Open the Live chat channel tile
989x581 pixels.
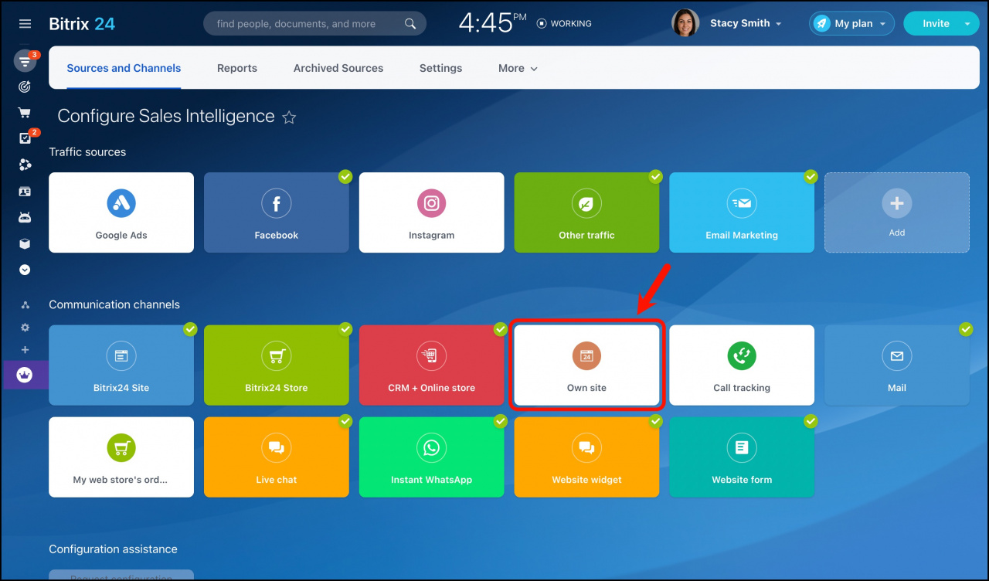277,457
